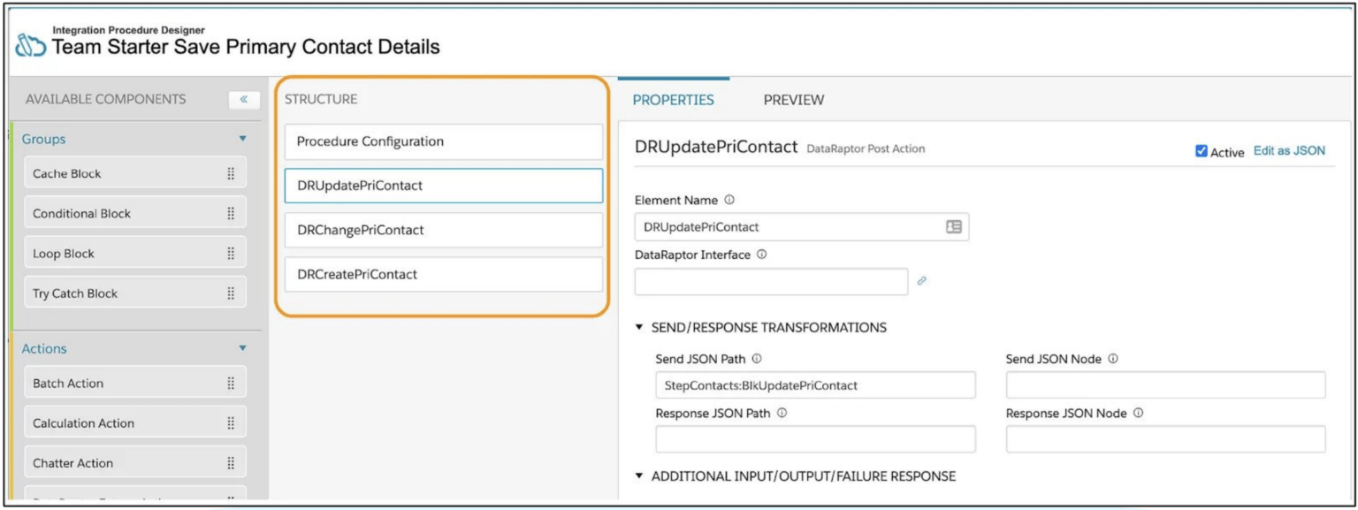Select the Procedure Configuration step
Viewport: 1358px width, 510px height.
tap(443, 141)
